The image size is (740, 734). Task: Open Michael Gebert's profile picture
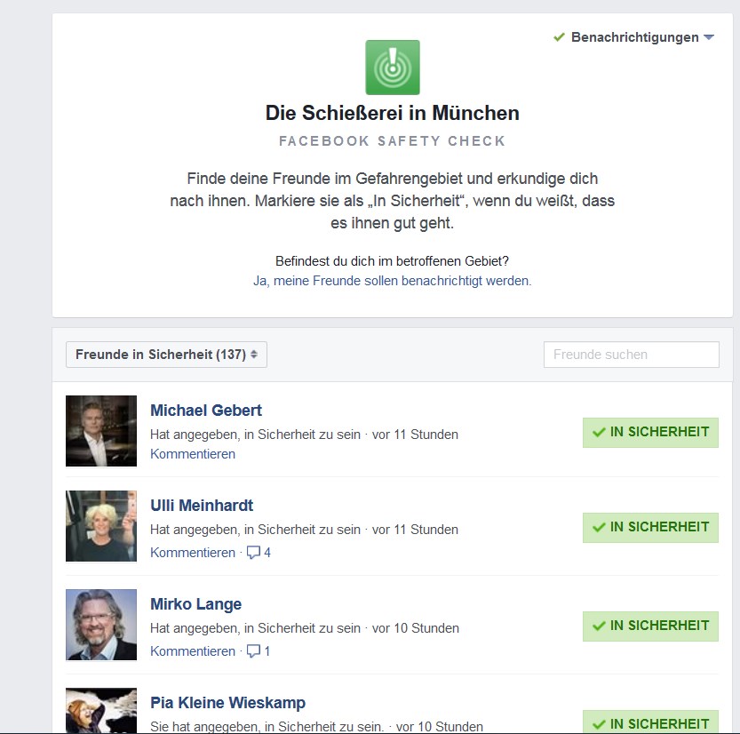101,431
